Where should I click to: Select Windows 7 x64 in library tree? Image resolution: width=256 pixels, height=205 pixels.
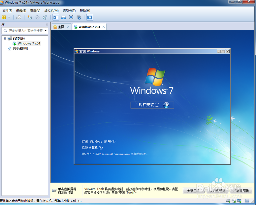click(x=29, y=44)
